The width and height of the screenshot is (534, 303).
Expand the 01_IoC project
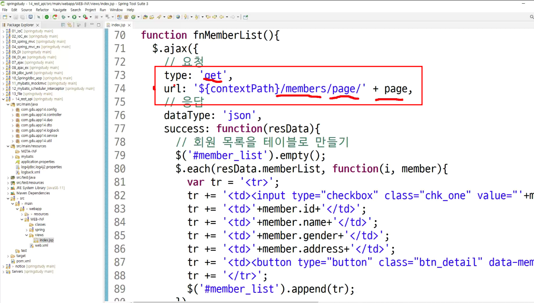[4, 31]
